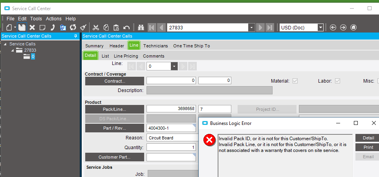Click the Part / Rev... button

coord(115,128)
